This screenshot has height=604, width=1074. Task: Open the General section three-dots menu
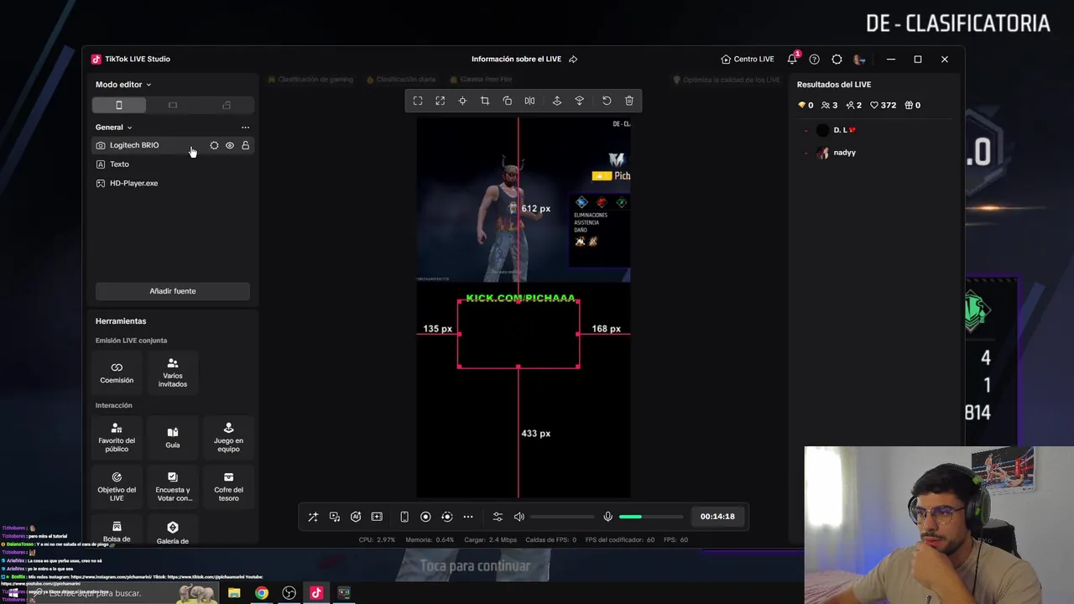click(245, 128)
